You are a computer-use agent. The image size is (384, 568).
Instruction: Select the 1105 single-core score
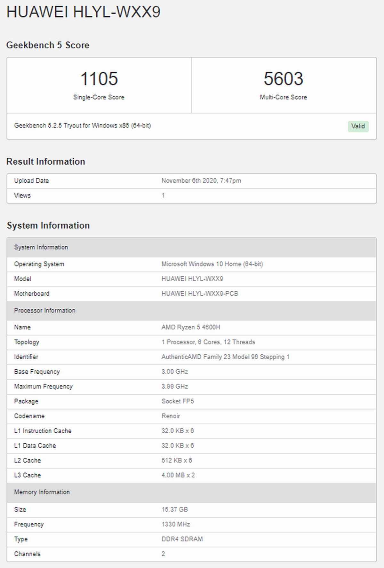99,79
